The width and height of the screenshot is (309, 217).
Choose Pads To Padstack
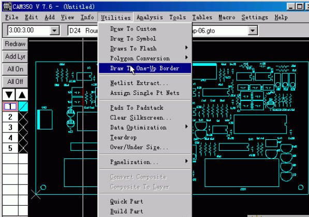[x=145, y=108]
